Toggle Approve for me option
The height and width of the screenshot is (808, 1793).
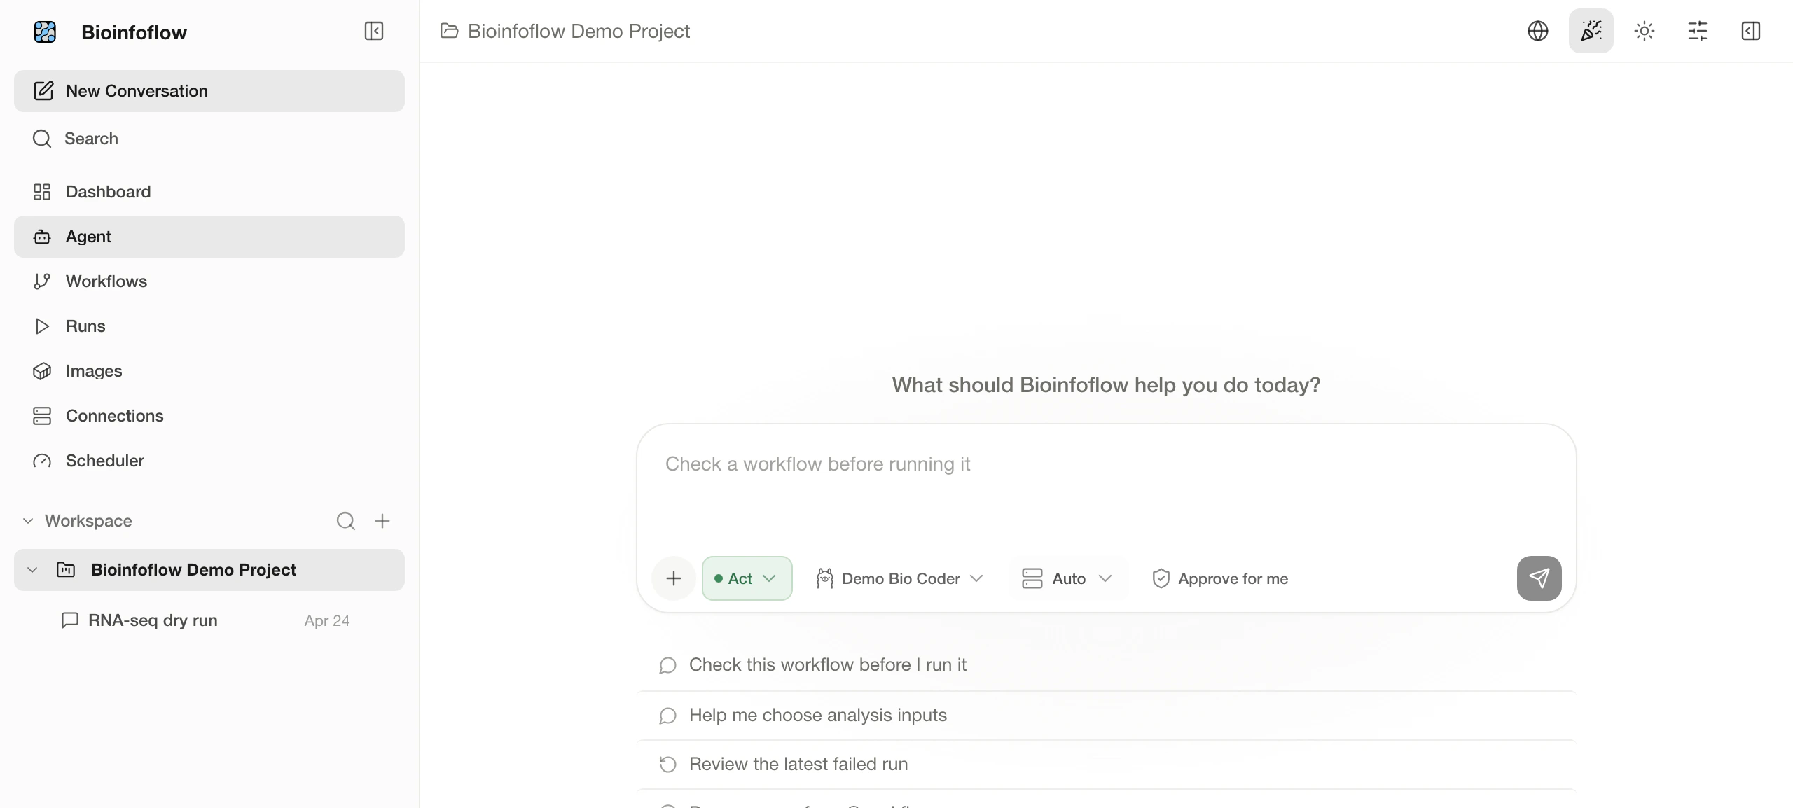point(1221,578)
